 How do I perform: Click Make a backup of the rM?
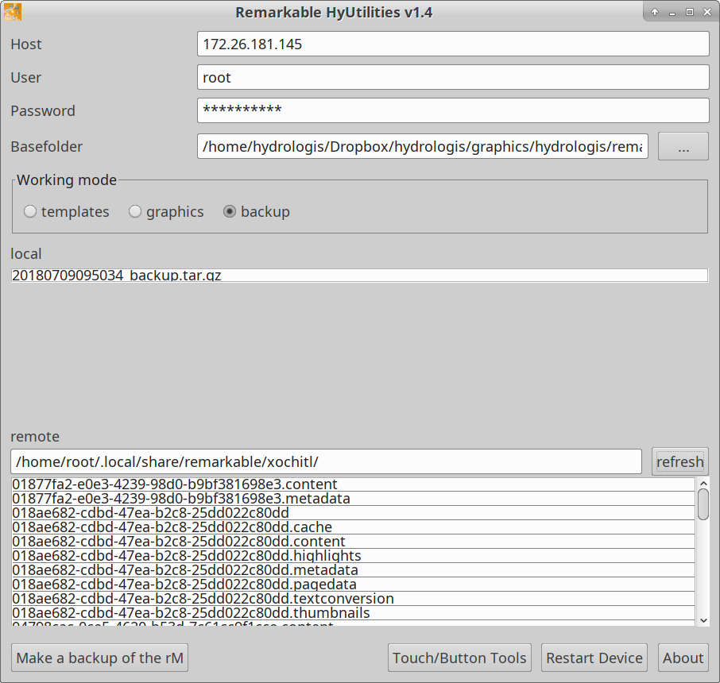(99, 658)
